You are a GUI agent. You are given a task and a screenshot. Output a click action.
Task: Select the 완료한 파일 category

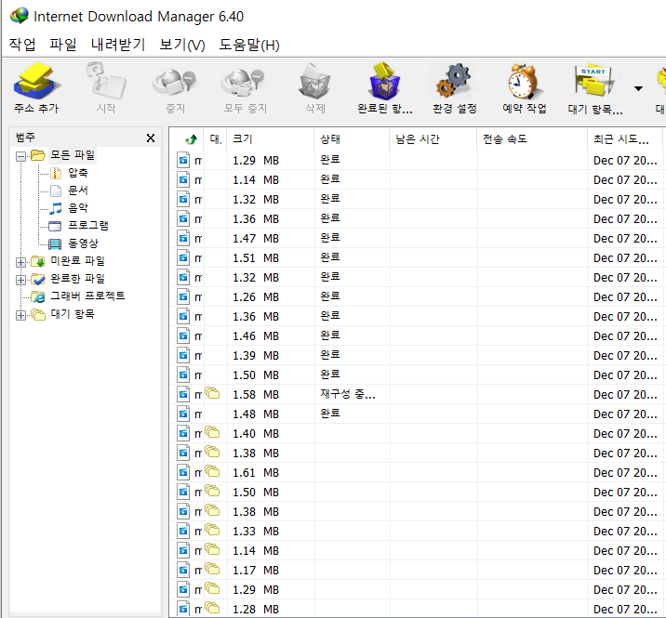click(x=78, y=279)
